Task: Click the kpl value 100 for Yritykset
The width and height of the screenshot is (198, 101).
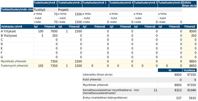Action: [x=41, y=31]
